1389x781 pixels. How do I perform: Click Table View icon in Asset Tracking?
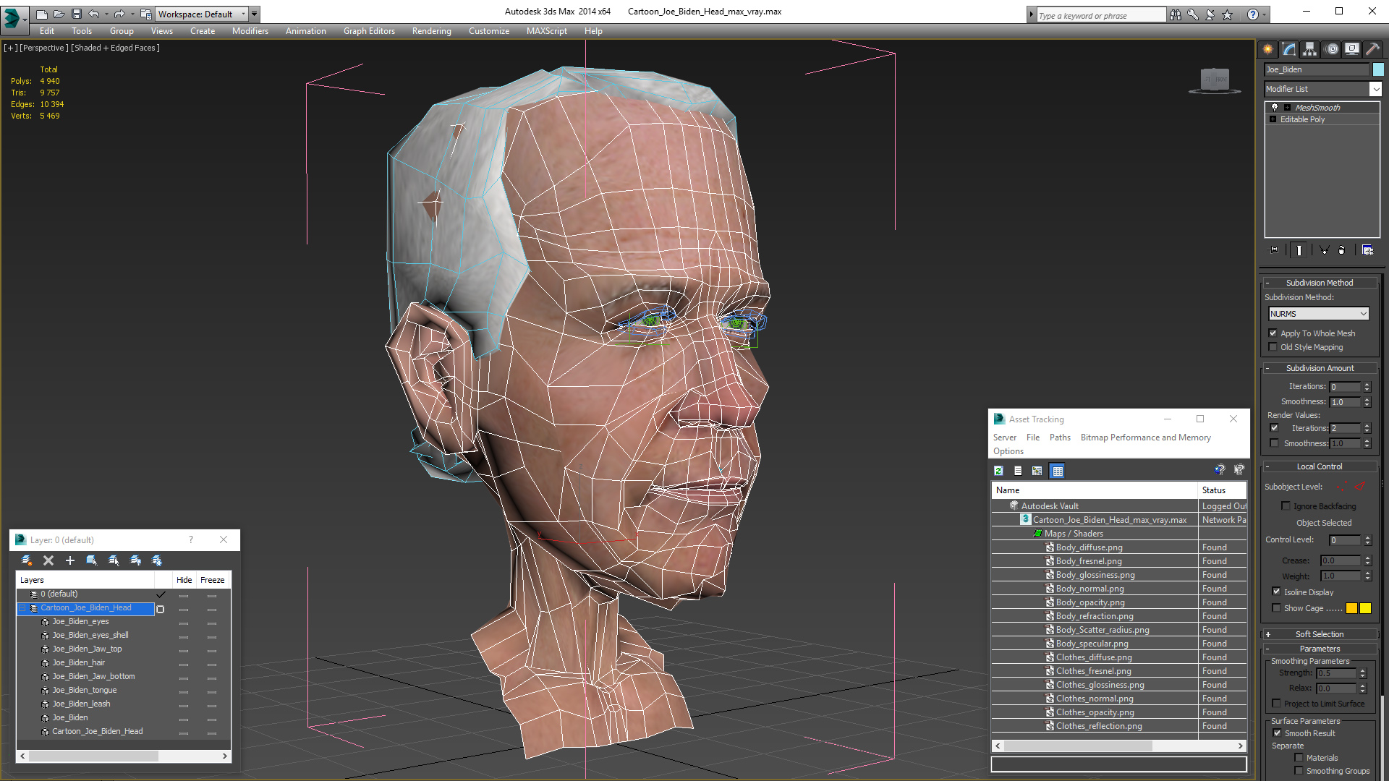click(x=1057, y=471)
